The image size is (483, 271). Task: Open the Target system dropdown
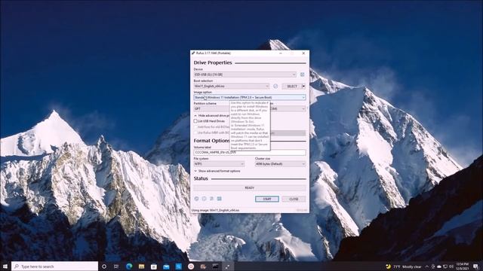(x=288, y=108)
